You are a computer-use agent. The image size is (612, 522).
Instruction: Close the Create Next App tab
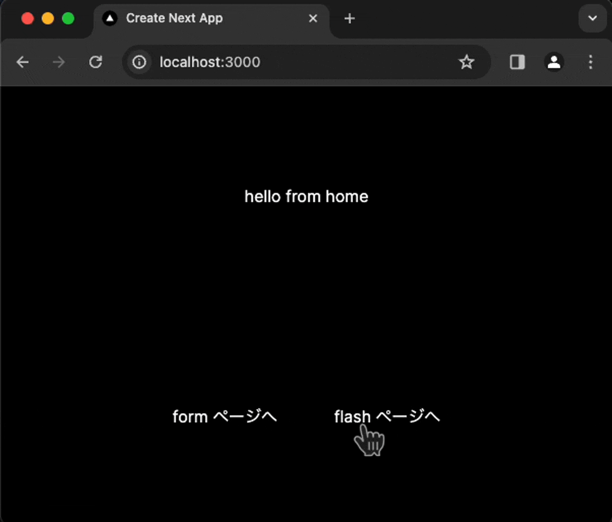click(x=313, y=18)
